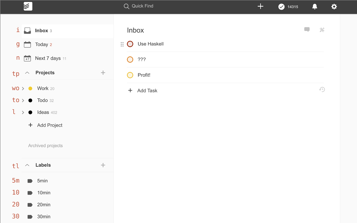Open the quick add task plus icon
357x223 pixels.
tap(260, 6)
